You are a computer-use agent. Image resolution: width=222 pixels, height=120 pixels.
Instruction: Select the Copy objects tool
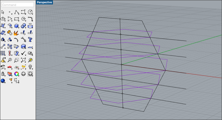[10, 46]
